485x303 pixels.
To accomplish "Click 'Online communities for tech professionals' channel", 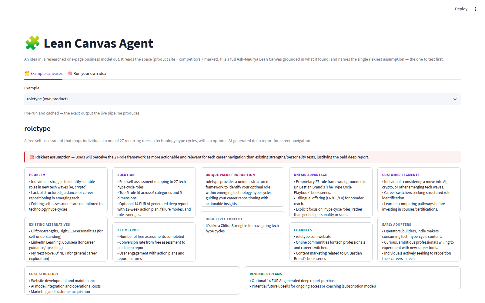I will [329, 245].
